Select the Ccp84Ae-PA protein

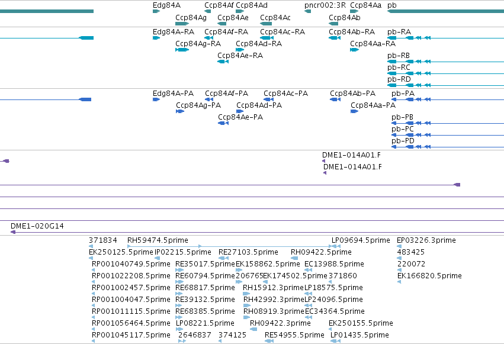223,123
